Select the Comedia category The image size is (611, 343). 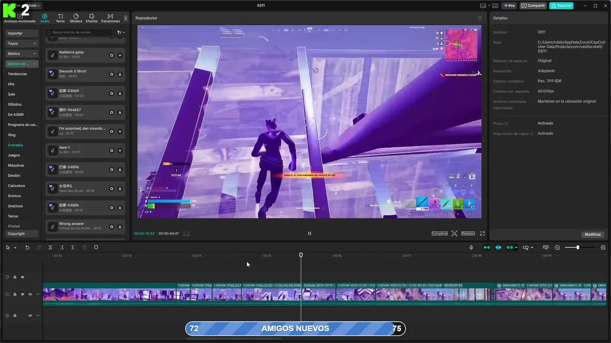coord(15,145)
